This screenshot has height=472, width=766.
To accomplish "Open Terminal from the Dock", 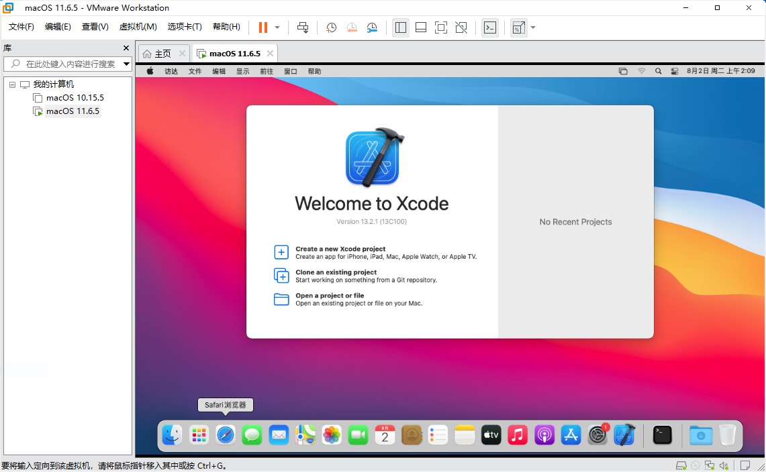I will click(x=662, y=435).
